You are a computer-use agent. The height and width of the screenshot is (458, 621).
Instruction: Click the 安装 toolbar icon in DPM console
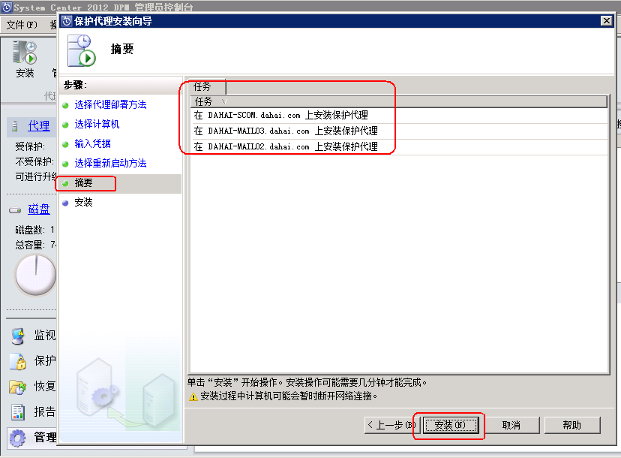click(x=25, y=59)
